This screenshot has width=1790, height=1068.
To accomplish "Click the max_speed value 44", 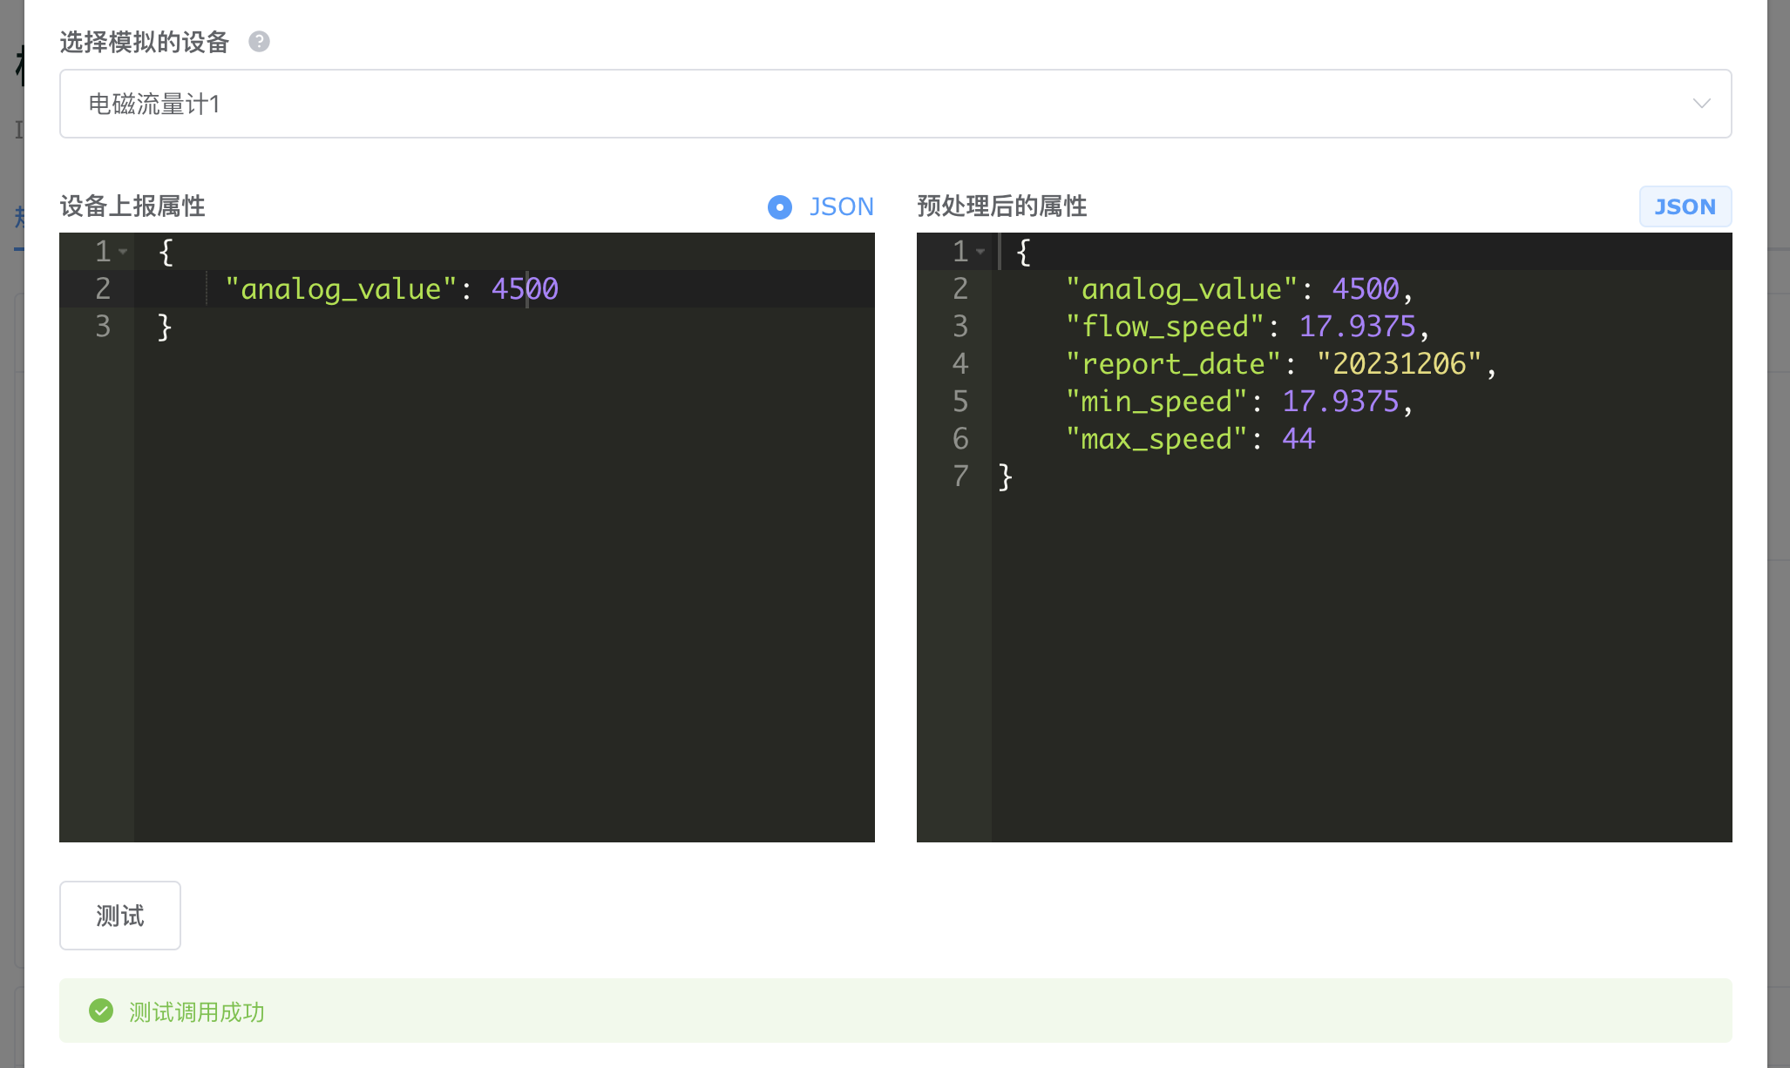I will pos(1298,439).
